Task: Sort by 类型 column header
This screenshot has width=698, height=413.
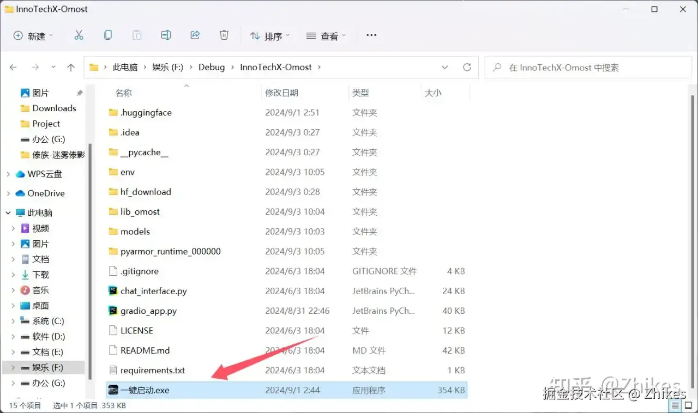Action: [360, 93]
